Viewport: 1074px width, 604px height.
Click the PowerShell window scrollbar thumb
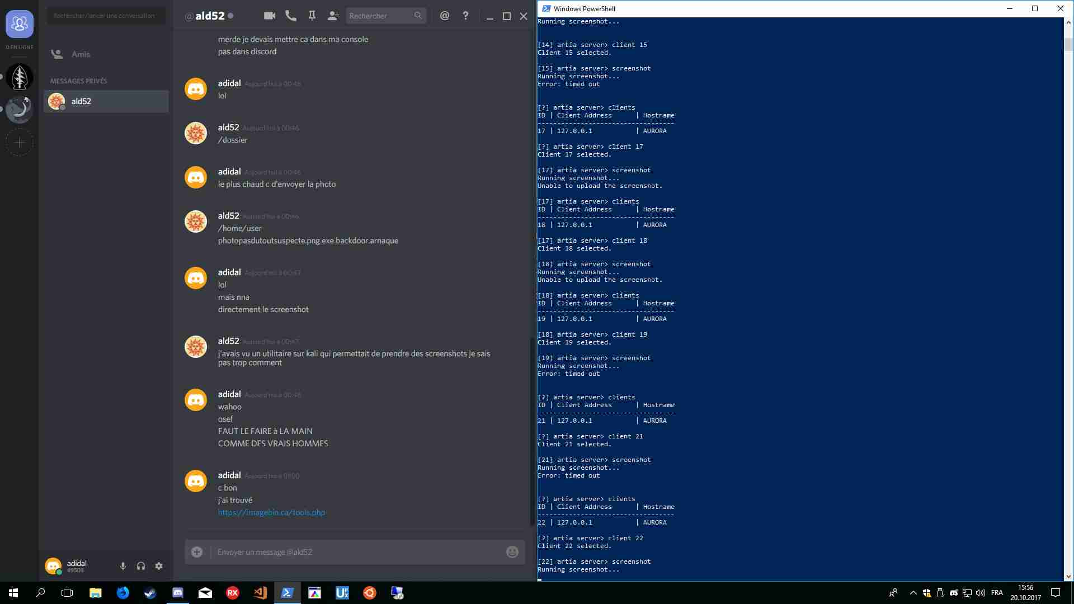click(x=1068, y=45)
